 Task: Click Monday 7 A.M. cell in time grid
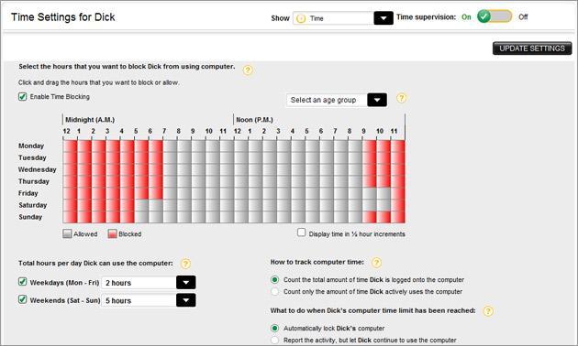coord(170,146)
